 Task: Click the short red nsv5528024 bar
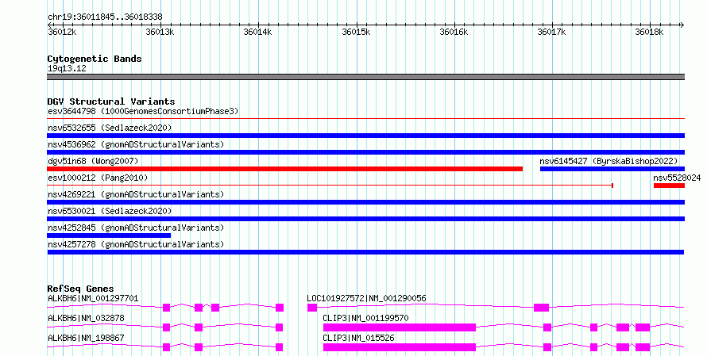[669, 186]
